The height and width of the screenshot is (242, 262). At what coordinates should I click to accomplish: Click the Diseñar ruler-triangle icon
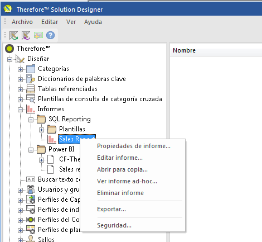(x=20, y=59)
